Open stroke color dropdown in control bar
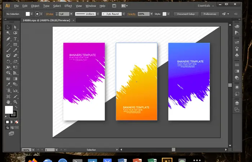Screen dimensions: 252x162 pyautogui.click(x=41, y=14)
